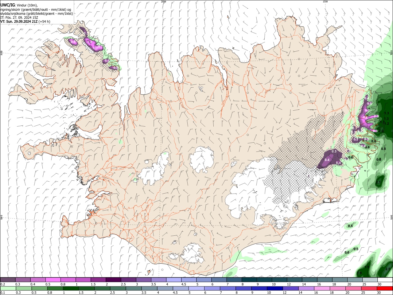Click the 'IT: Fös. 27. 09. 2024 15Z' line
The image size is (393, 295).
point(19,18)
